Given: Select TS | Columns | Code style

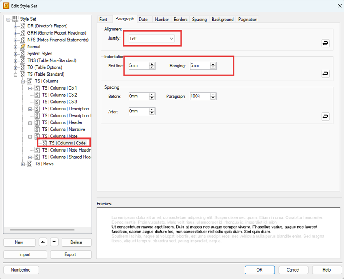Looking at the screenshot, I should point(67,143).
